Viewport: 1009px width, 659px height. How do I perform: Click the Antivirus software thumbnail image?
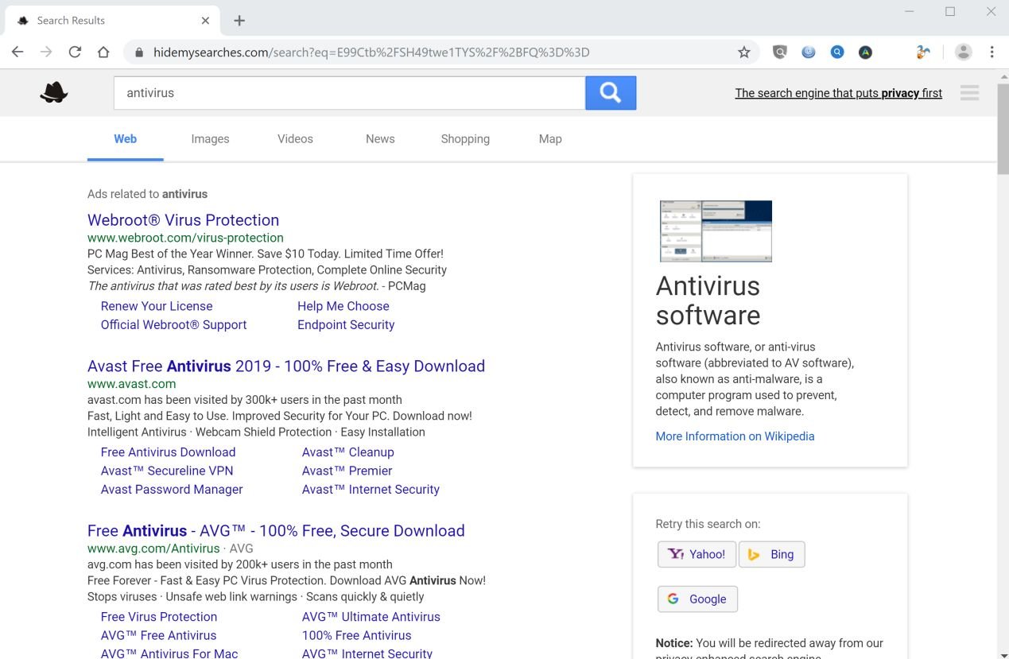click(716, 231)
